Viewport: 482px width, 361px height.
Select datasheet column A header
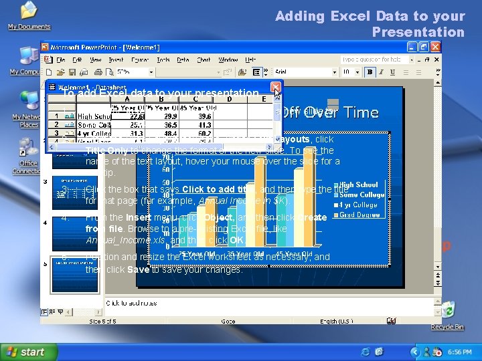127,99
